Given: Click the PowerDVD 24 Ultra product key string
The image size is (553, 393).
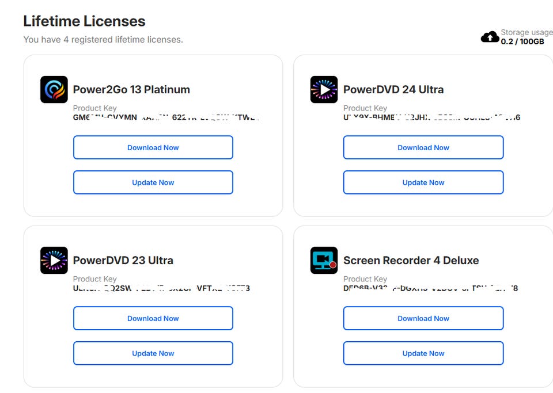Looking at the screenshot, I should pos(431,117).
